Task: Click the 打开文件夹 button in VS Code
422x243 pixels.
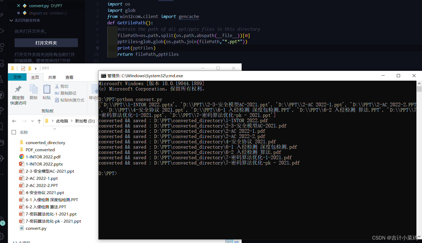Action: click(46, 43)
